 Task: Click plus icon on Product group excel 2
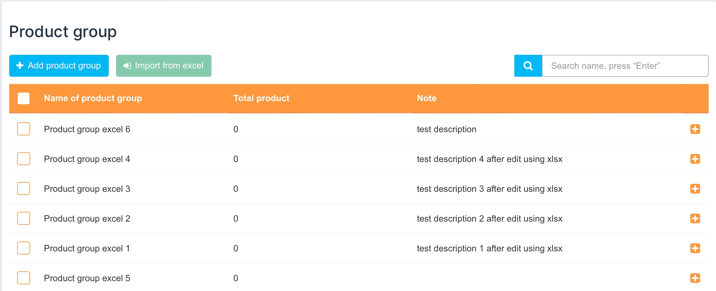(695, 219)
